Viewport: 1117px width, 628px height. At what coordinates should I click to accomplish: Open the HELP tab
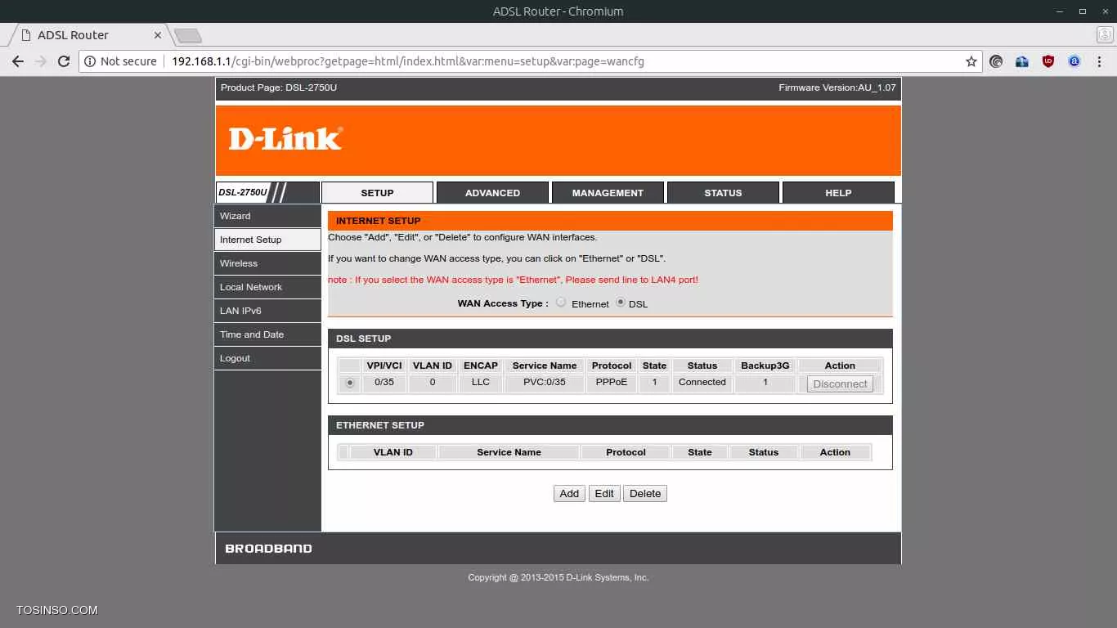(x=838, y=193)
